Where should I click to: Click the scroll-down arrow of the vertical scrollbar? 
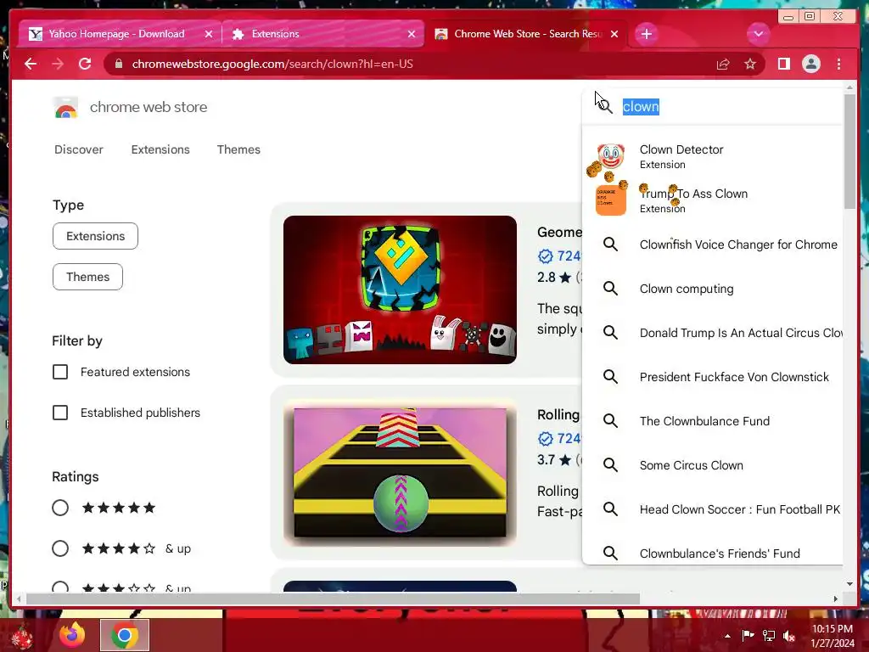tap(849, 584)
